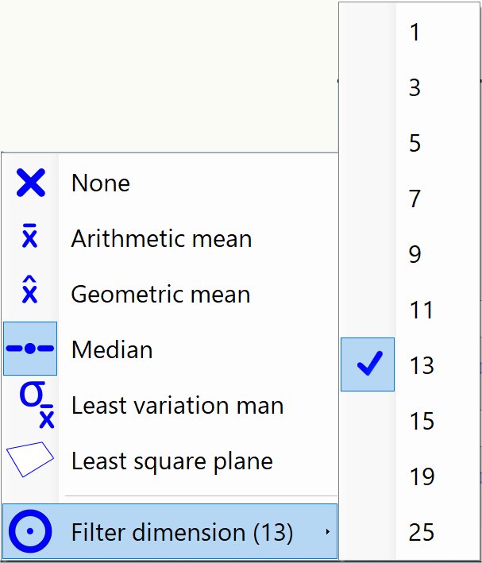The image size is (482, 563).
Task: Set filter dimension to 1
Action: point(415,33)
